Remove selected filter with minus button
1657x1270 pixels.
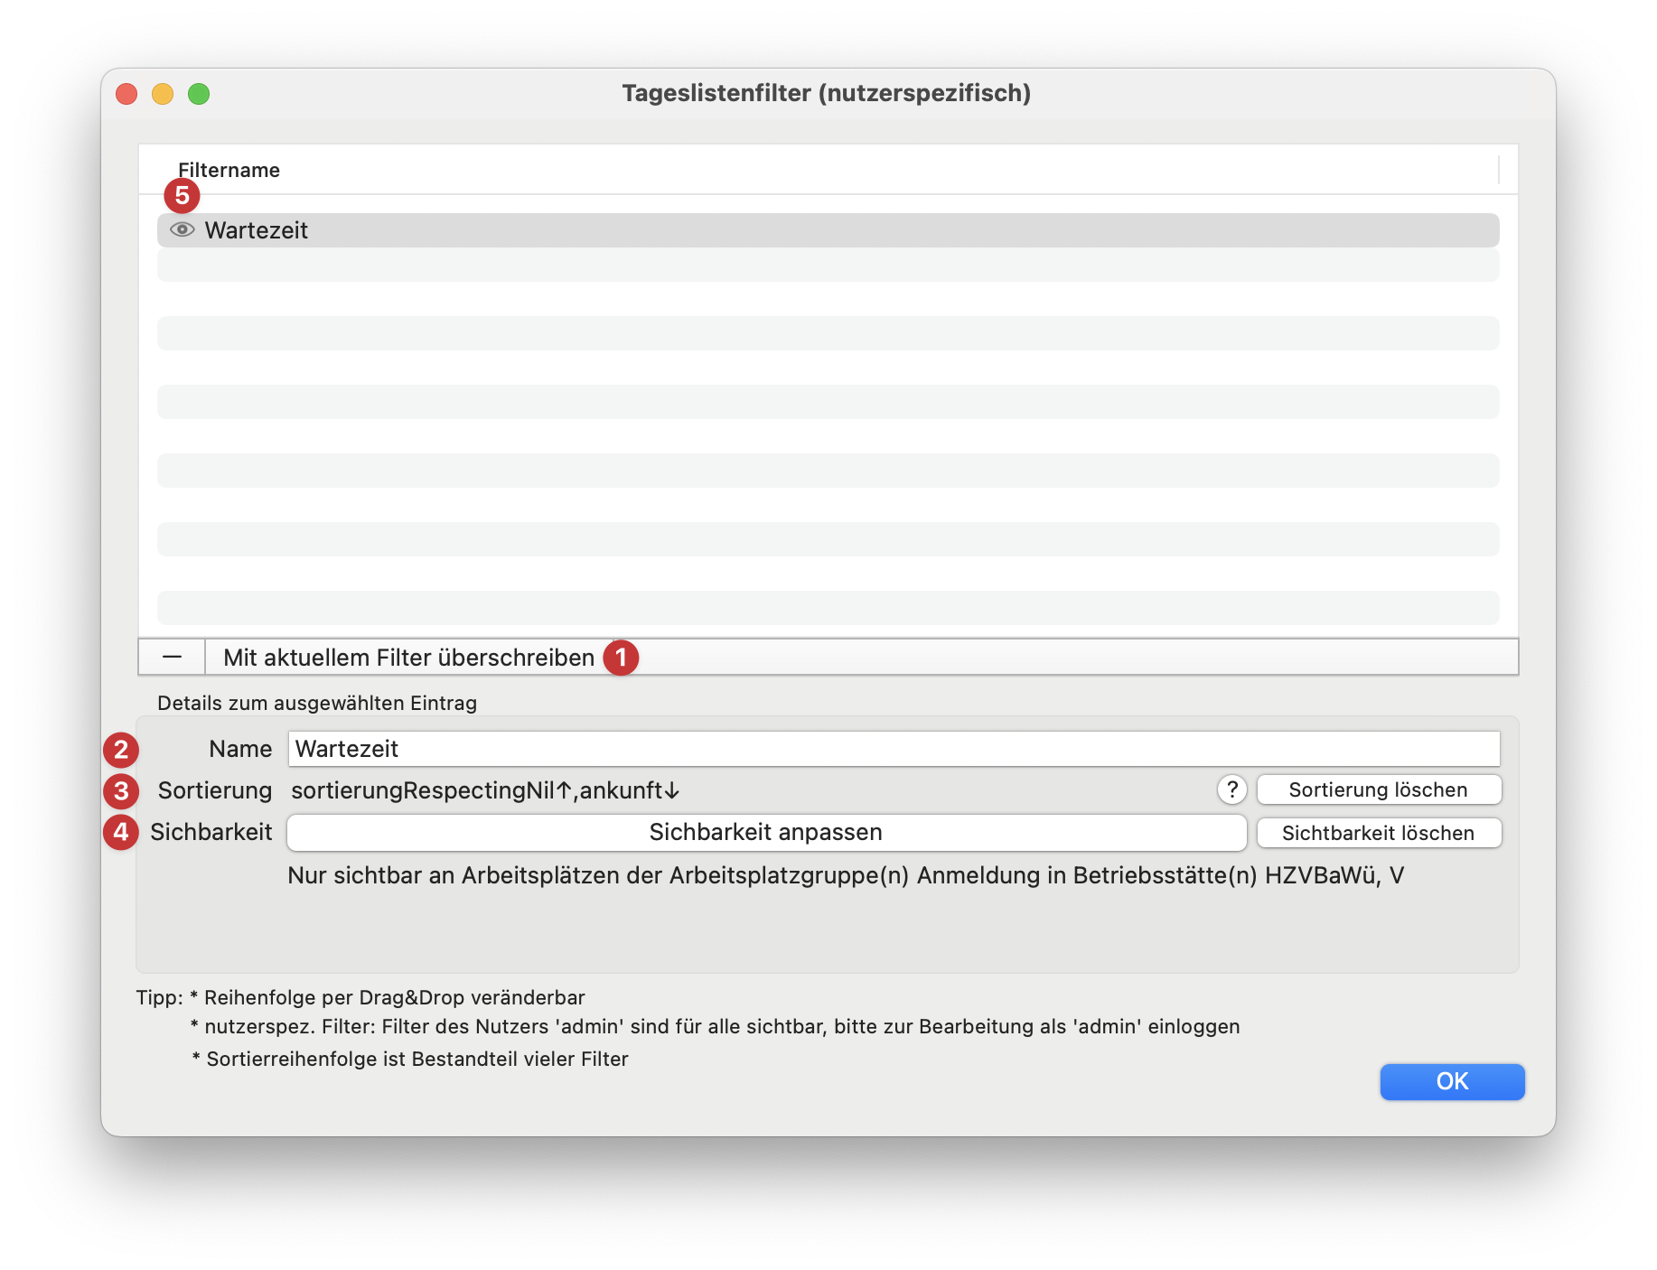[172, 657]
